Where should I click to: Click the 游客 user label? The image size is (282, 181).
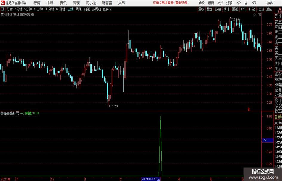point(270,3)
